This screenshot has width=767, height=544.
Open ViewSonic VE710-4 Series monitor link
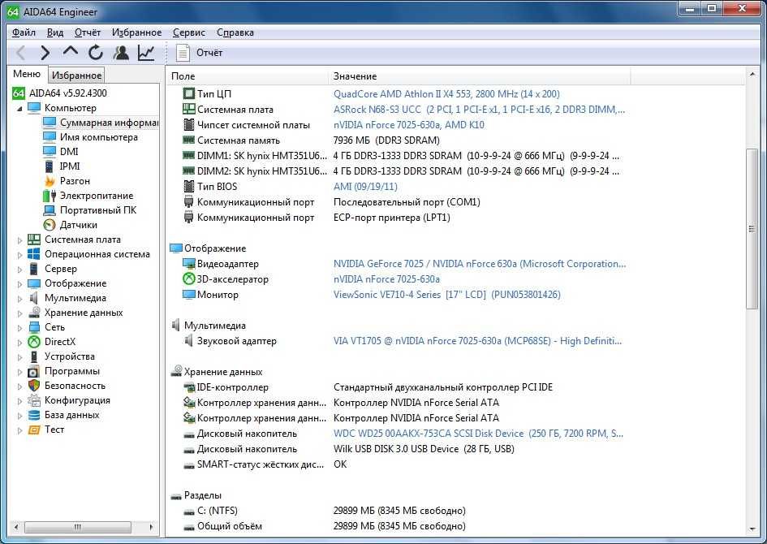pyautogui.click(x=447, y=295)
